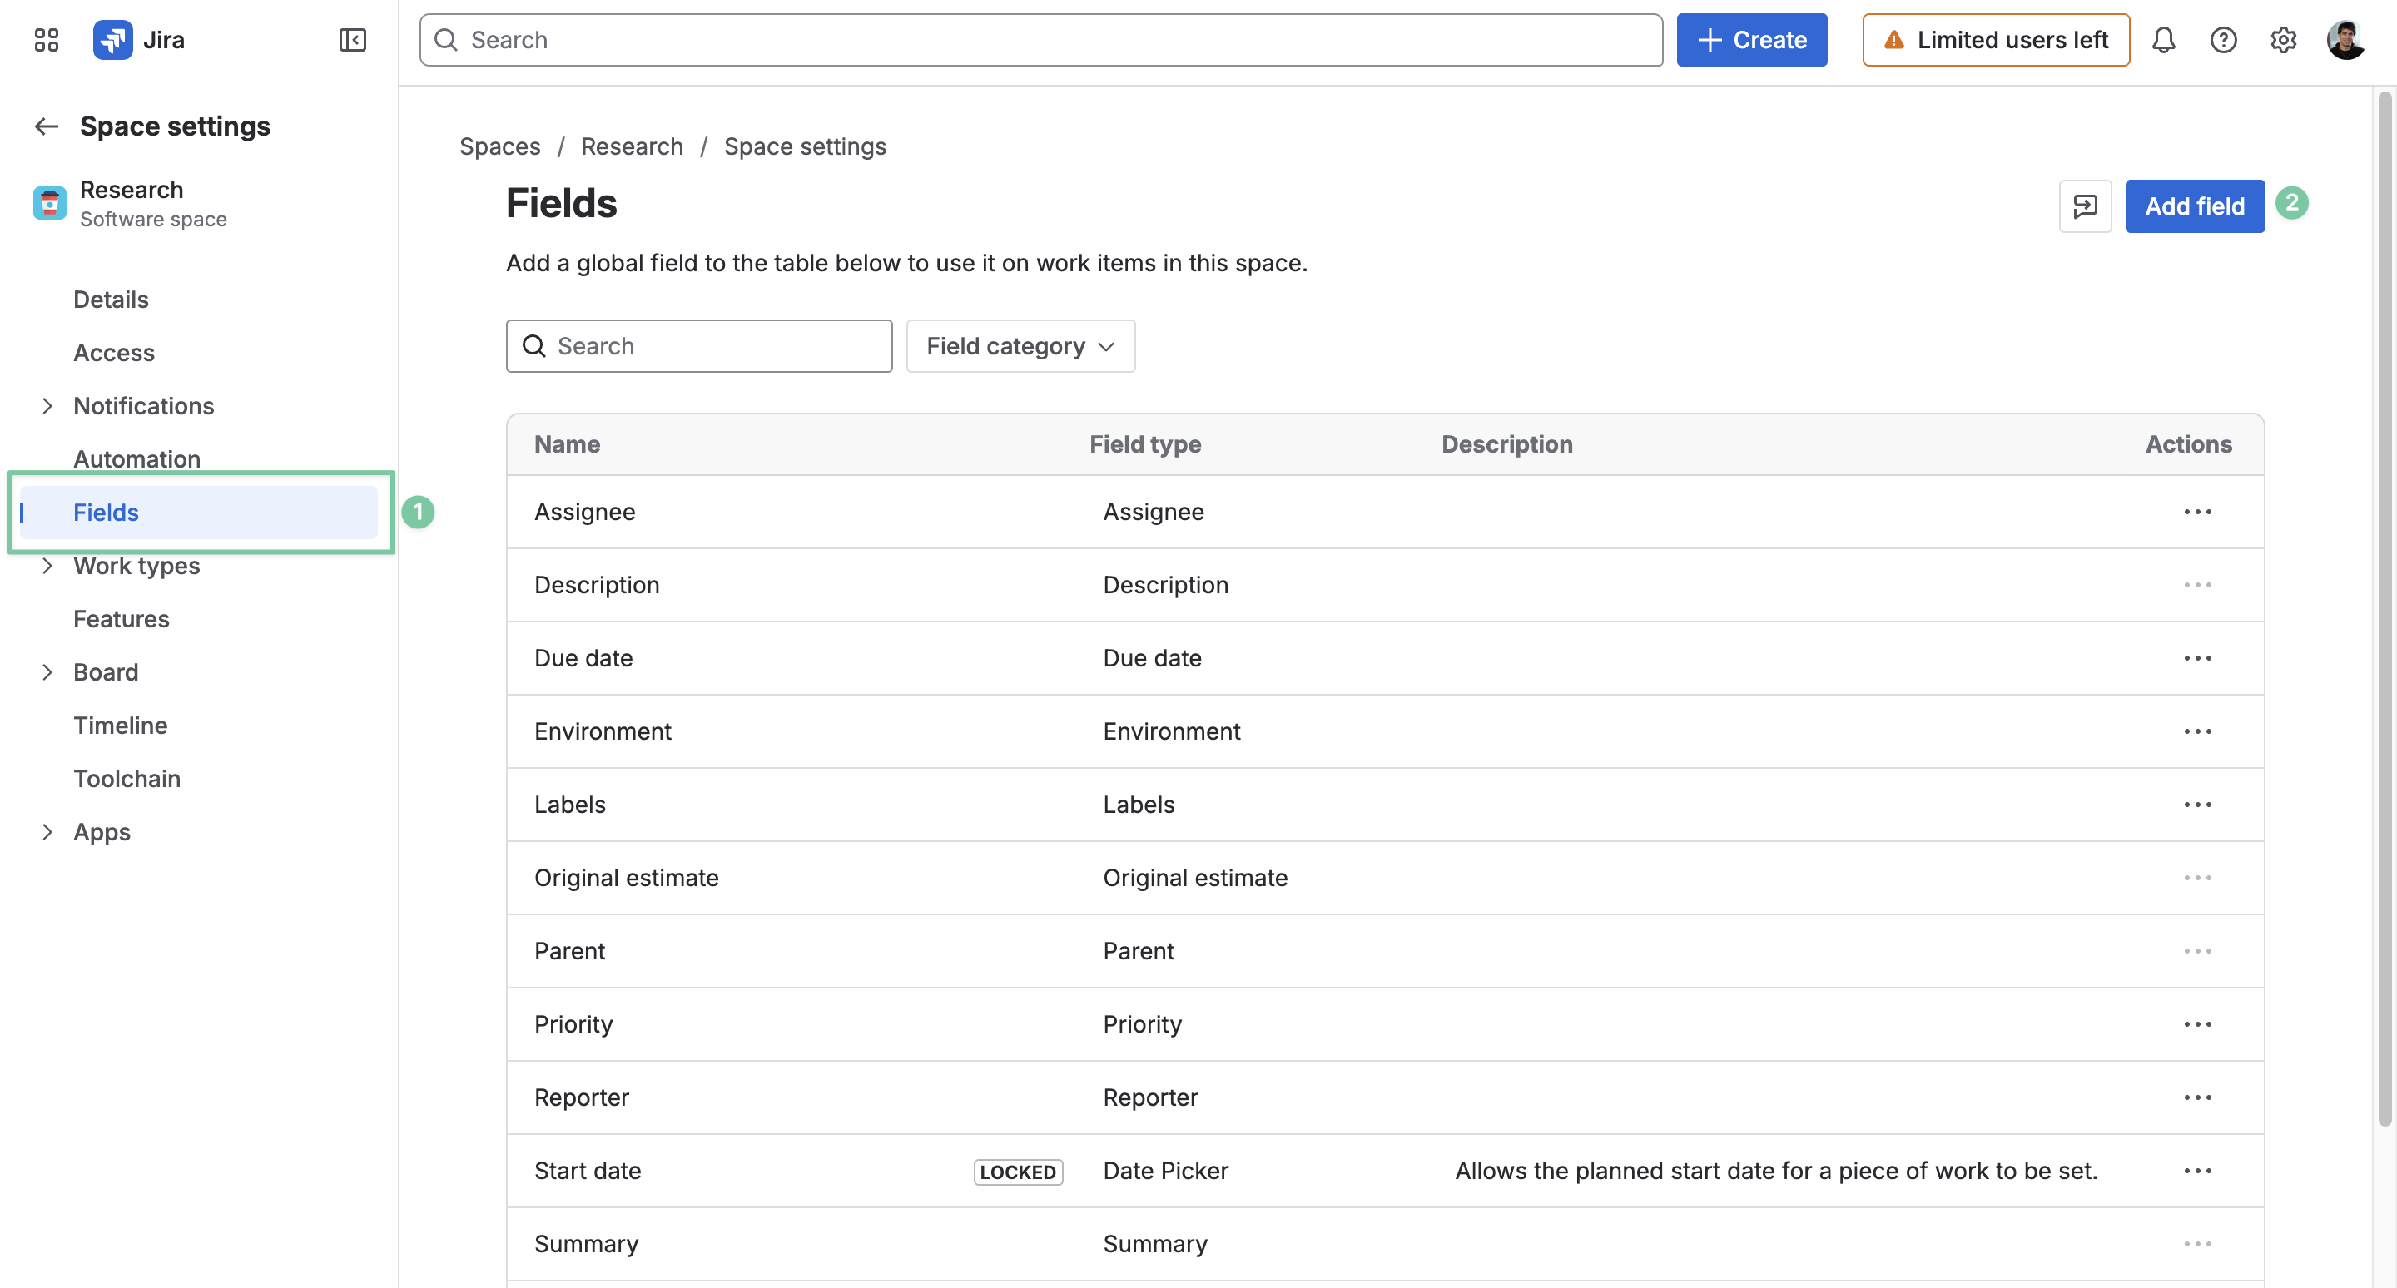Click the Field type column header
This screenshot has width=2397, height=1288.
(1144, 444)
